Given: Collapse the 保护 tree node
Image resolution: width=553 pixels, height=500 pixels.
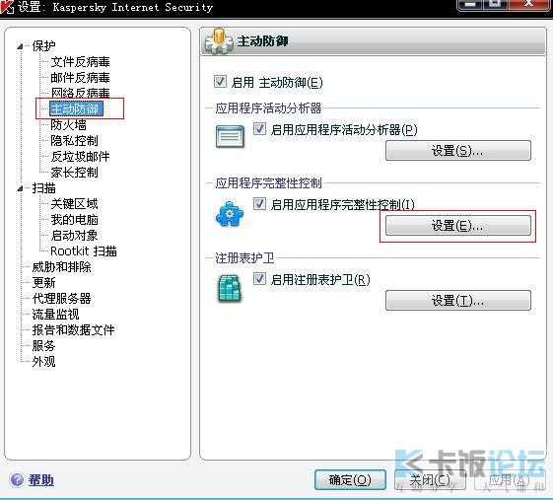Looking at the screenshot, I should click(x=20, y=46).
